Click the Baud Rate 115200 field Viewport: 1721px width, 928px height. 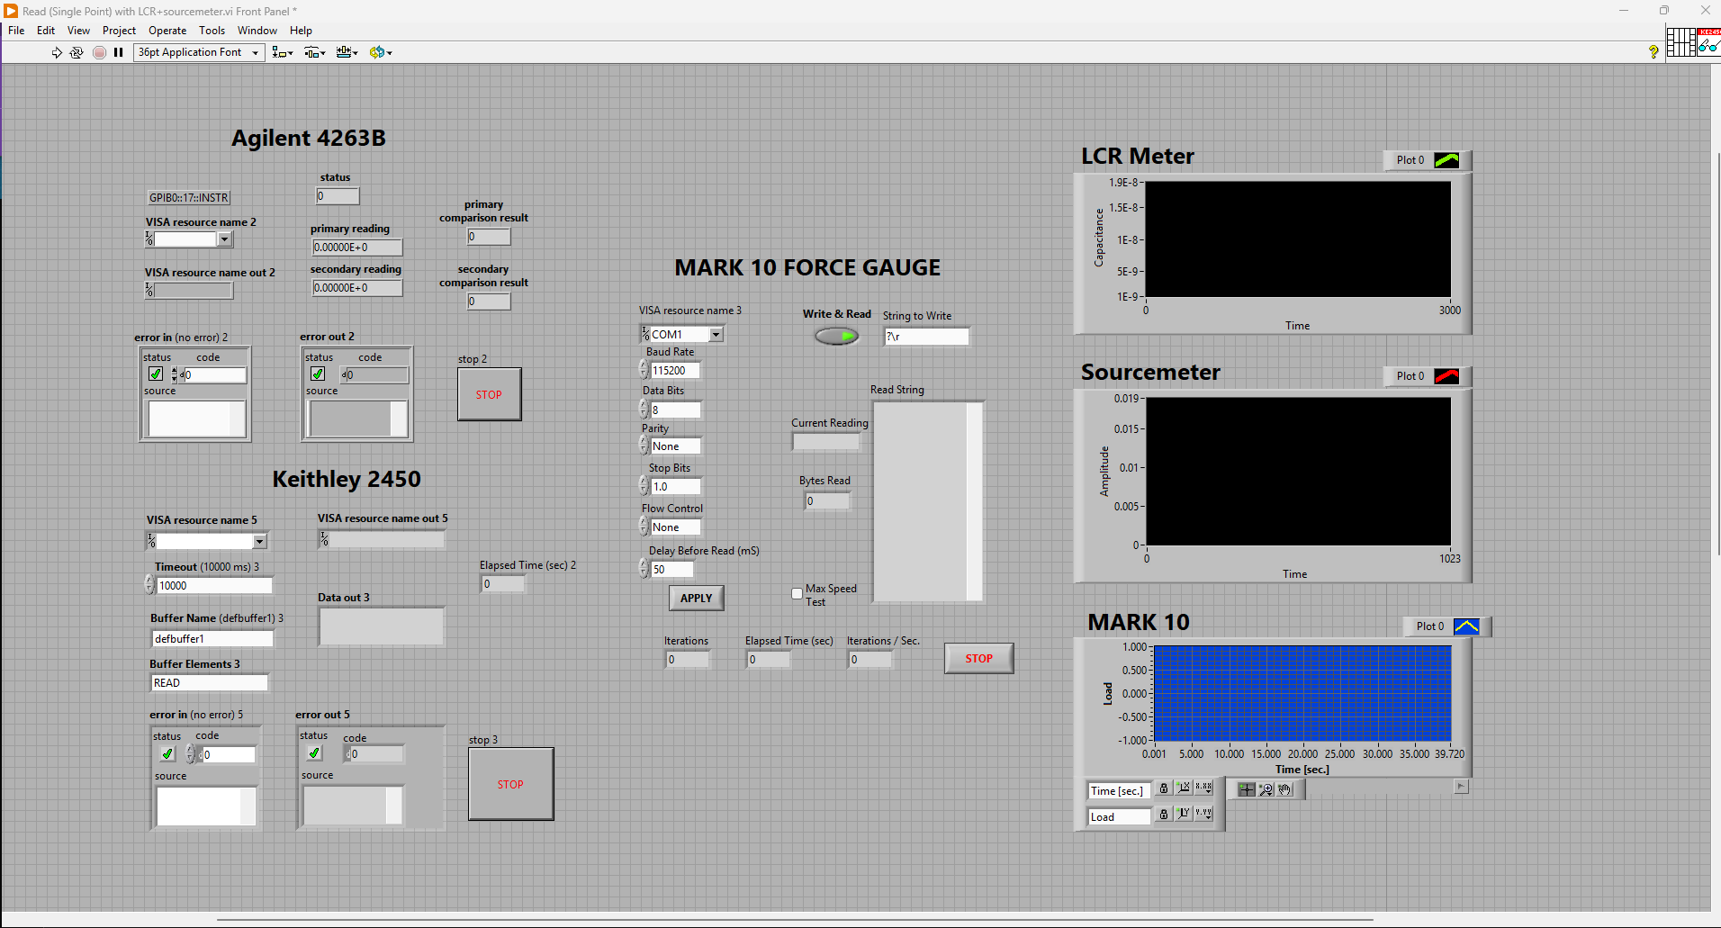[x=675, y=370]
